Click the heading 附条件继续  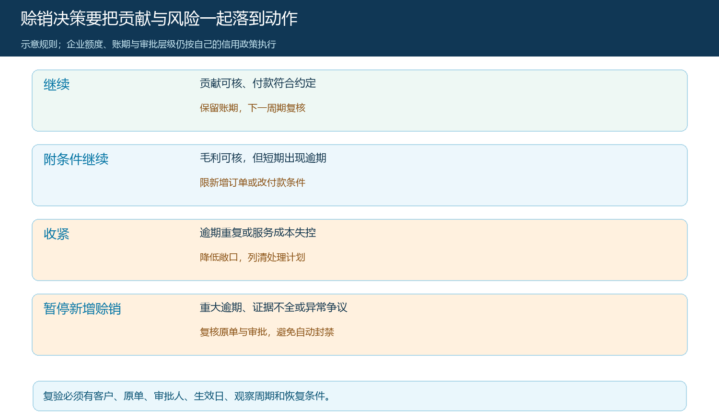[x=76, y=159]
